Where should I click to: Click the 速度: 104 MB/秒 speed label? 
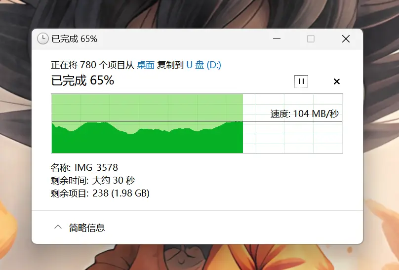click(x=305, y=114)
